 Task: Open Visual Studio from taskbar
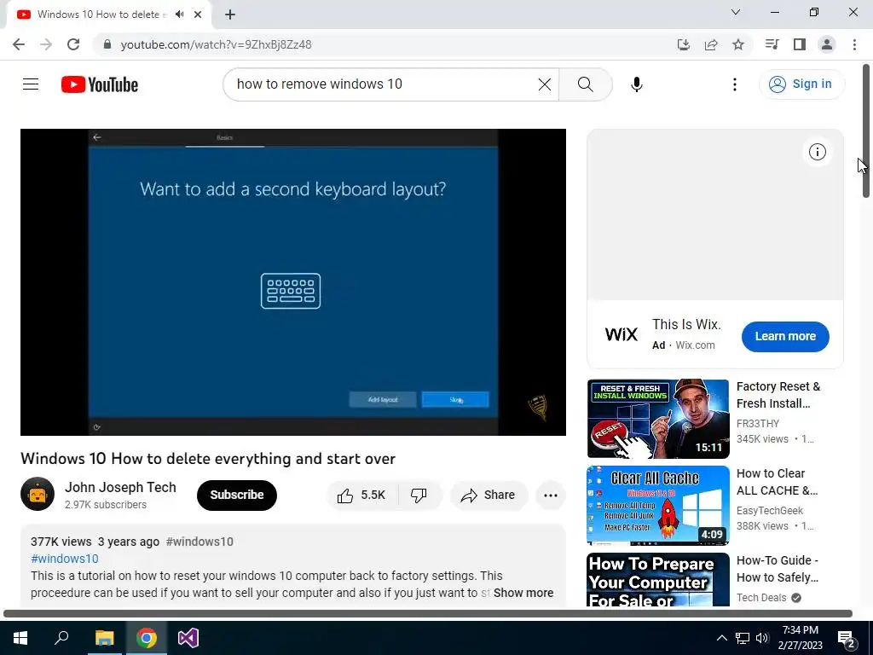tap(188, 638)
